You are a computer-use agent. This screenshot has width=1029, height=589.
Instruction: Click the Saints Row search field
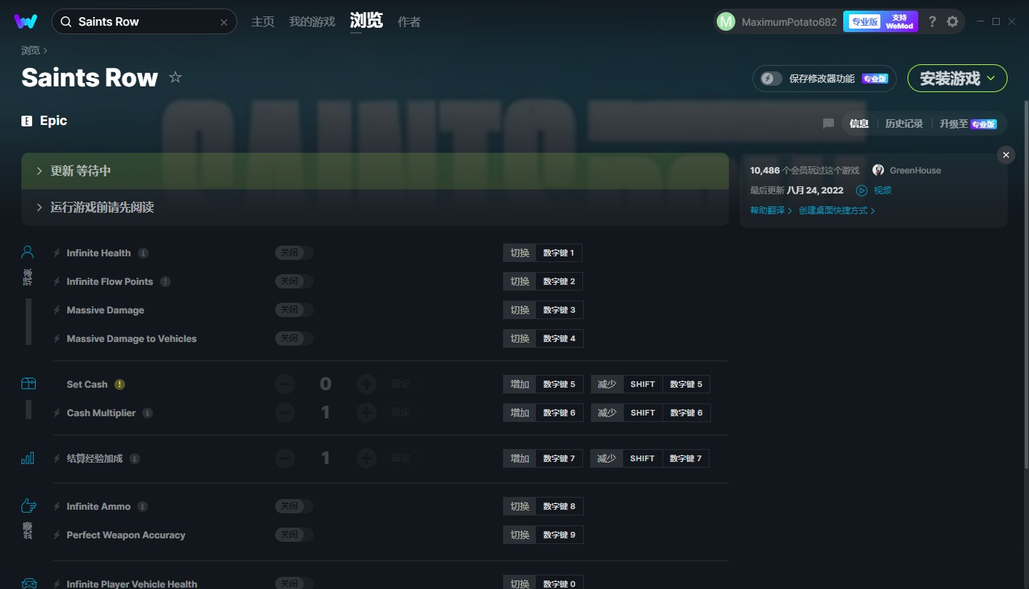[144, 22]
